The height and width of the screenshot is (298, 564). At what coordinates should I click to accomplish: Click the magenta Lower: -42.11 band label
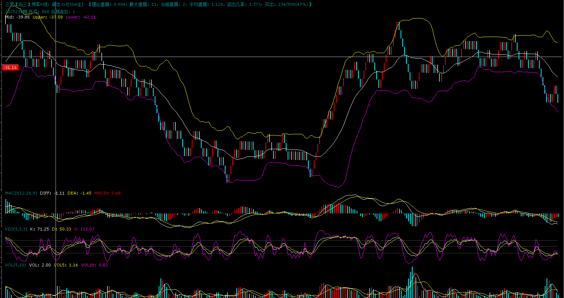tap(81, 17)
